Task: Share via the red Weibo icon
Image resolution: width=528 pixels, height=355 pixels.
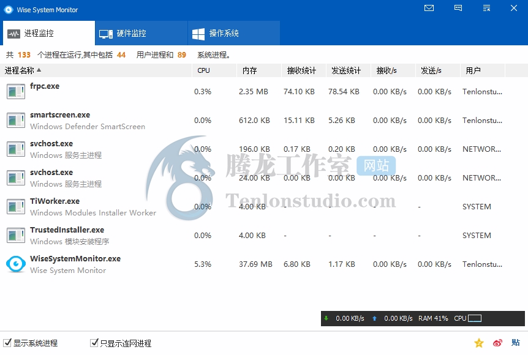Action: (x=497, y=343)
